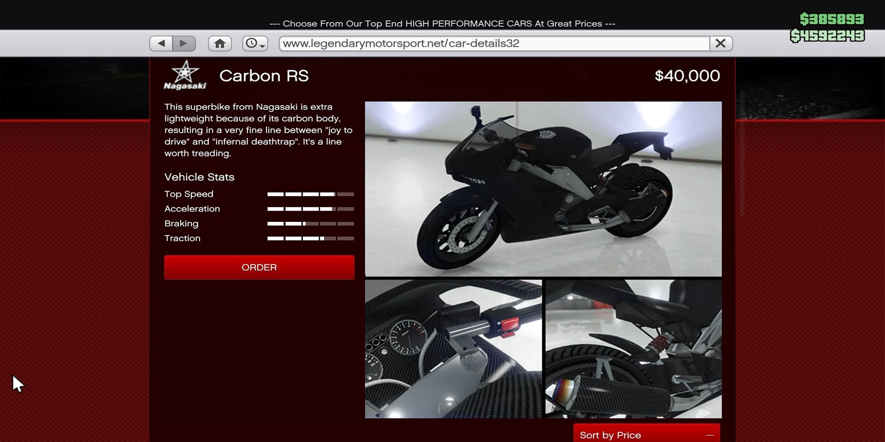Click the Traction stat bar
The width and height of the screenshot is (885, 442).
(311, 238)
